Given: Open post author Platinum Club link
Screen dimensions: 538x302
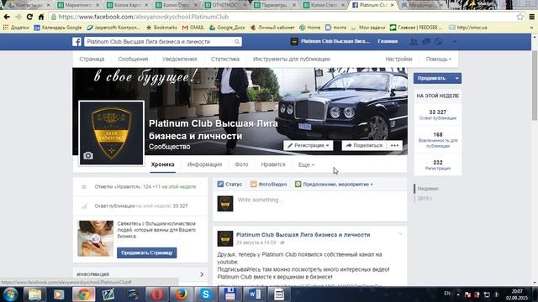Looking at the screenshot, I should tap(303, 235).
